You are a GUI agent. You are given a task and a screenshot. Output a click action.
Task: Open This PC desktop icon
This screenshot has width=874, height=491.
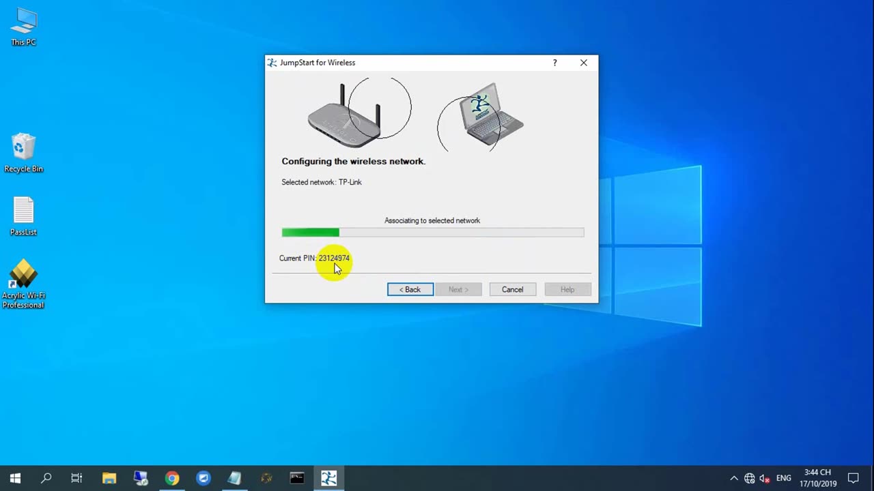[x=23, y=27]
